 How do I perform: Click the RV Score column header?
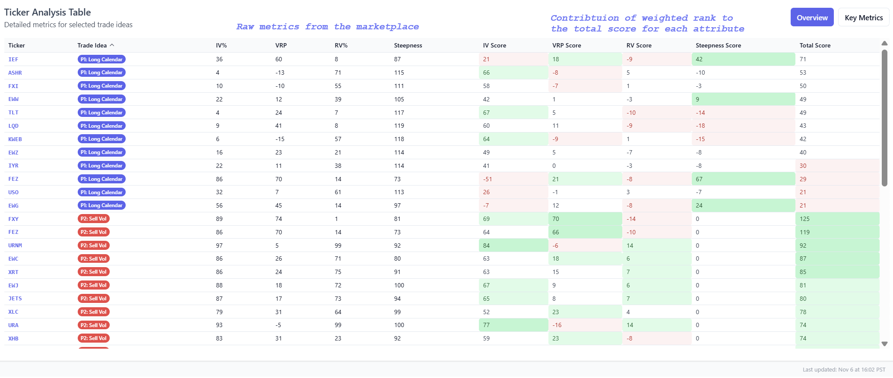pyautogui.click(x=639, y=45)
